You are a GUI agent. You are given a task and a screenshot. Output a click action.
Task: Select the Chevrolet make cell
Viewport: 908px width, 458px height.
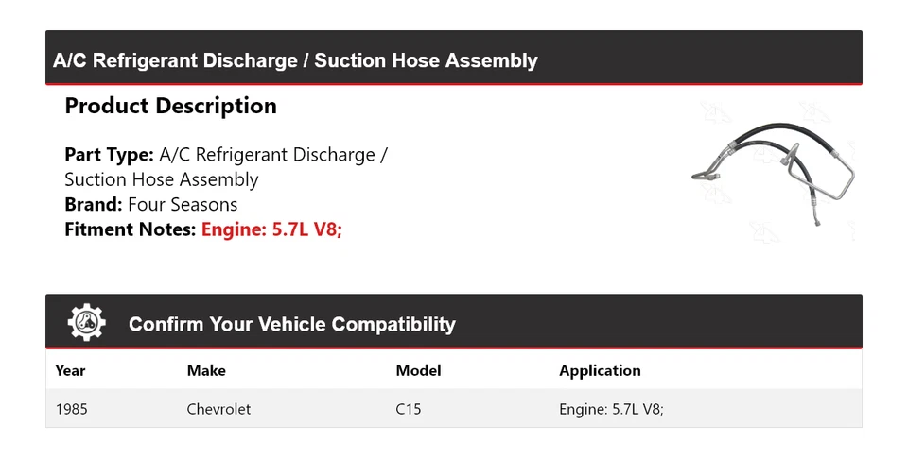pos(218,409)
